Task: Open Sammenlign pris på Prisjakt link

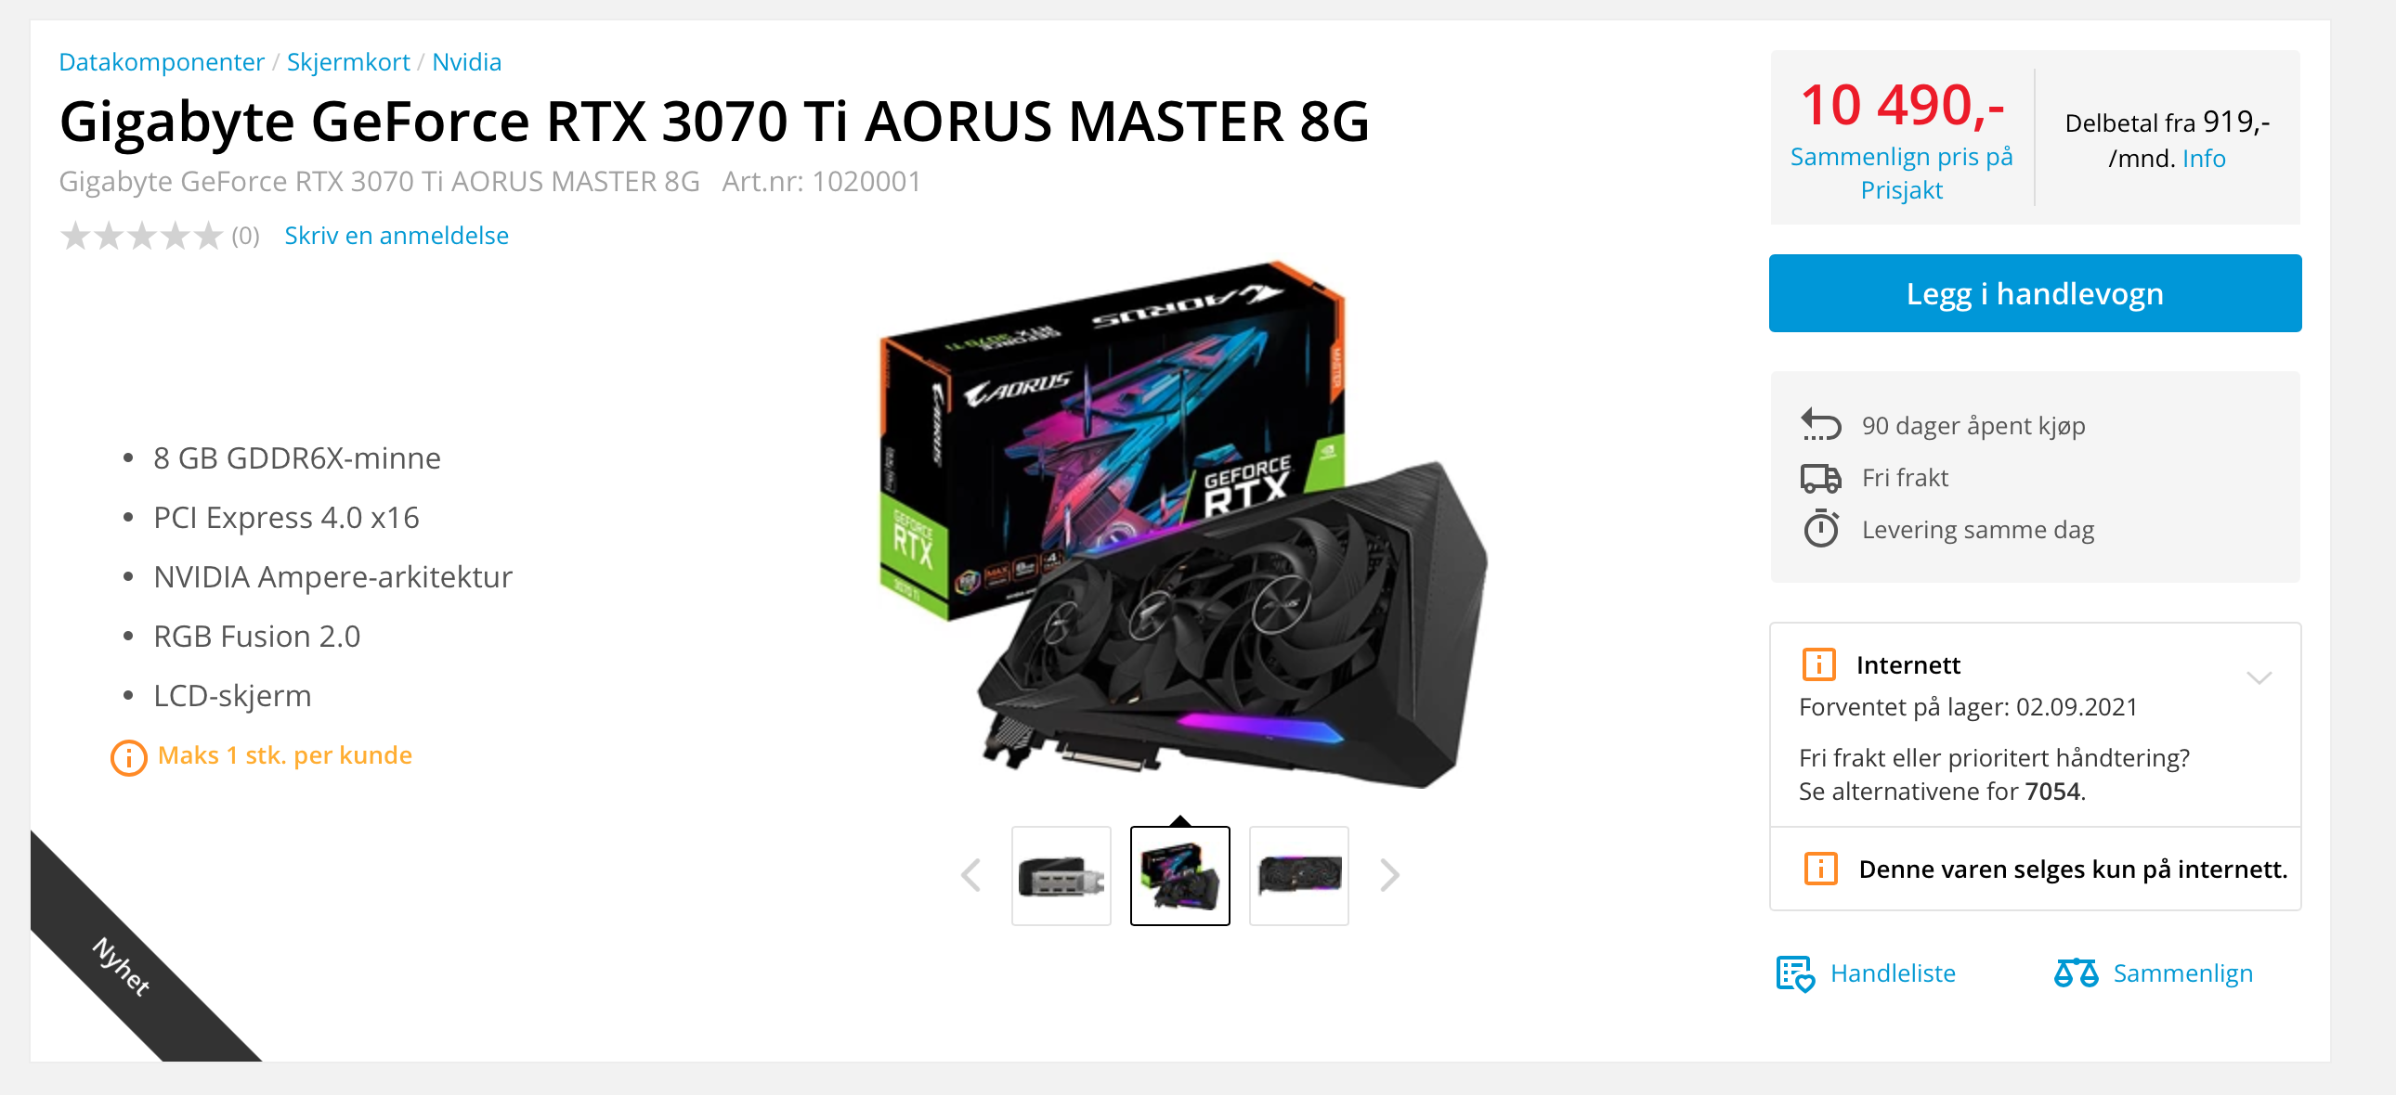Action: 1900,173
